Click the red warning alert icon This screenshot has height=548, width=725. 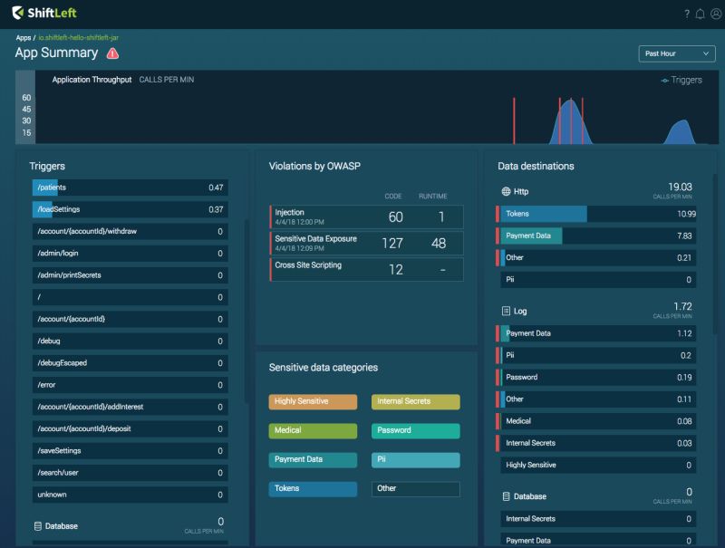(112, 53)
